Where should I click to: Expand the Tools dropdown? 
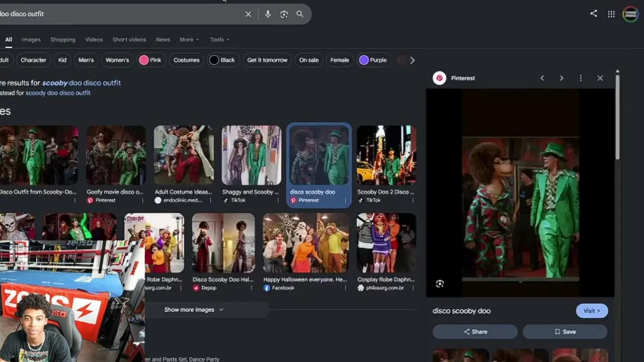(219, 40)
